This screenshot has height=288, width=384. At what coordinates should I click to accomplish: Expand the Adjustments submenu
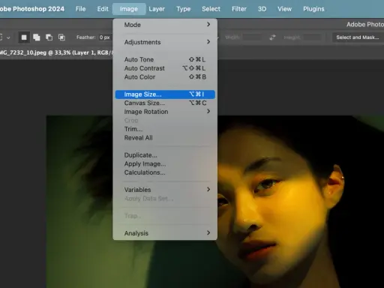pos(165,42)
